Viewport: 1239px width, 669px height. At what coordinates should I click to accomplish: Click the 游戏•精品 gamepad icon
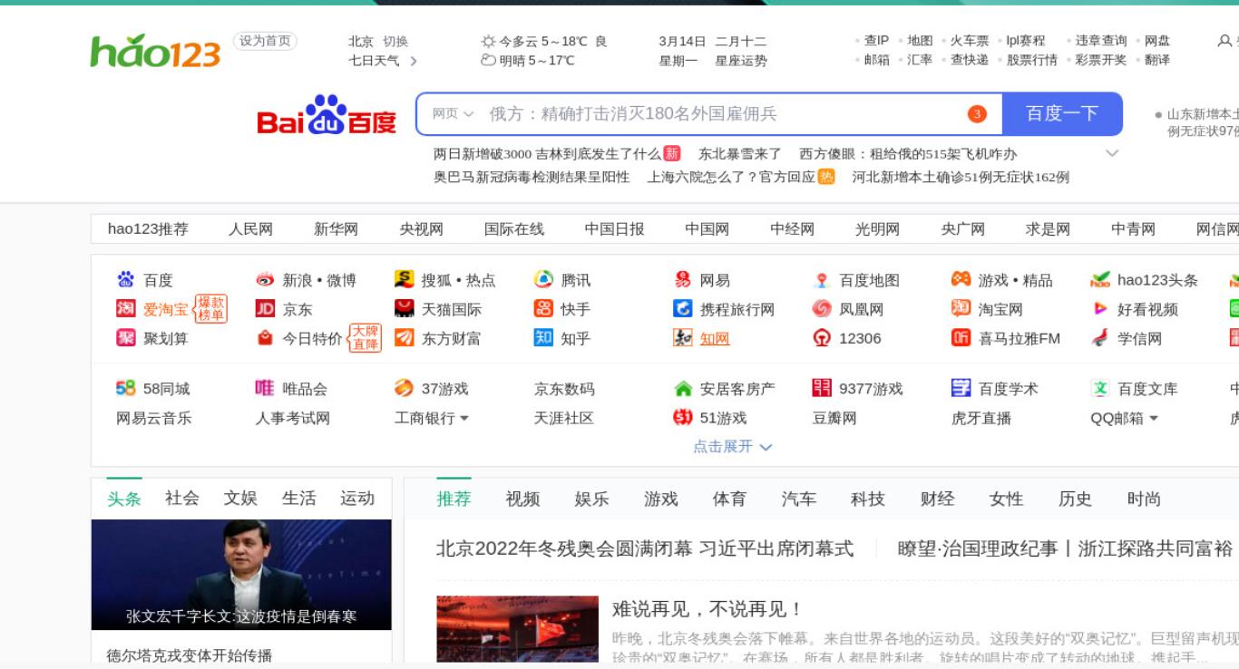[x=961, y=279]
